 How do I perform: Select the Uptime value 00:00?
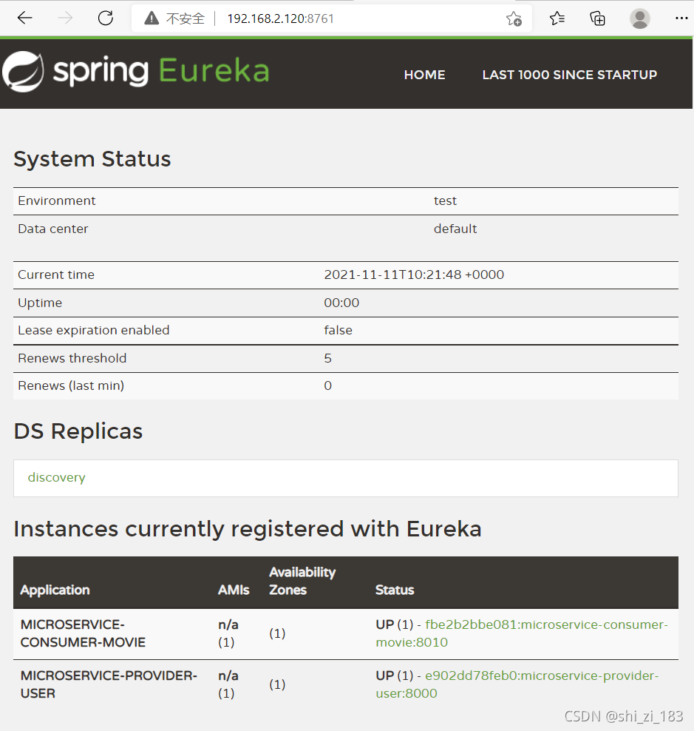point(341,303)
